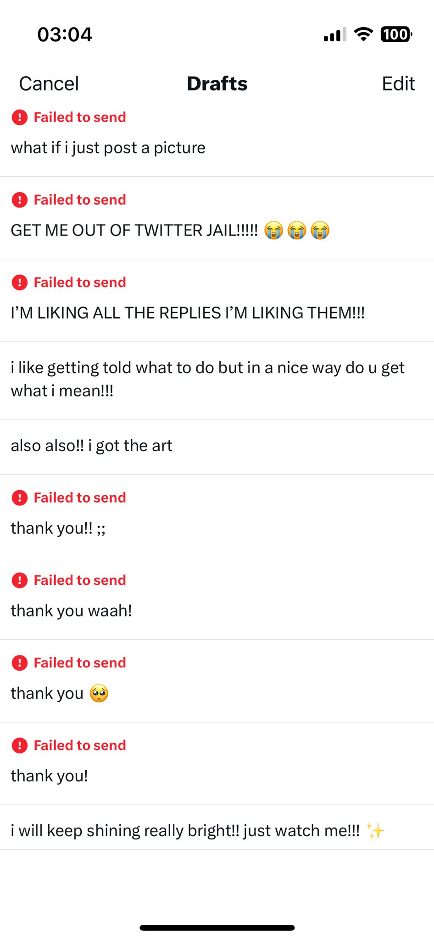Tap the home indicator bar

(x=217, y=928)
